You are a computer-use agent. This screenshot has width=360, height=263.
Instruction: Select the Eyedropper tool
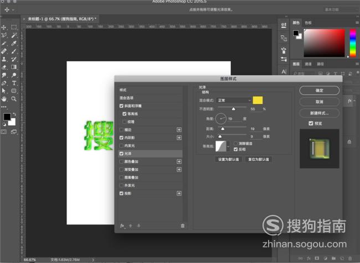coord(14,43)
